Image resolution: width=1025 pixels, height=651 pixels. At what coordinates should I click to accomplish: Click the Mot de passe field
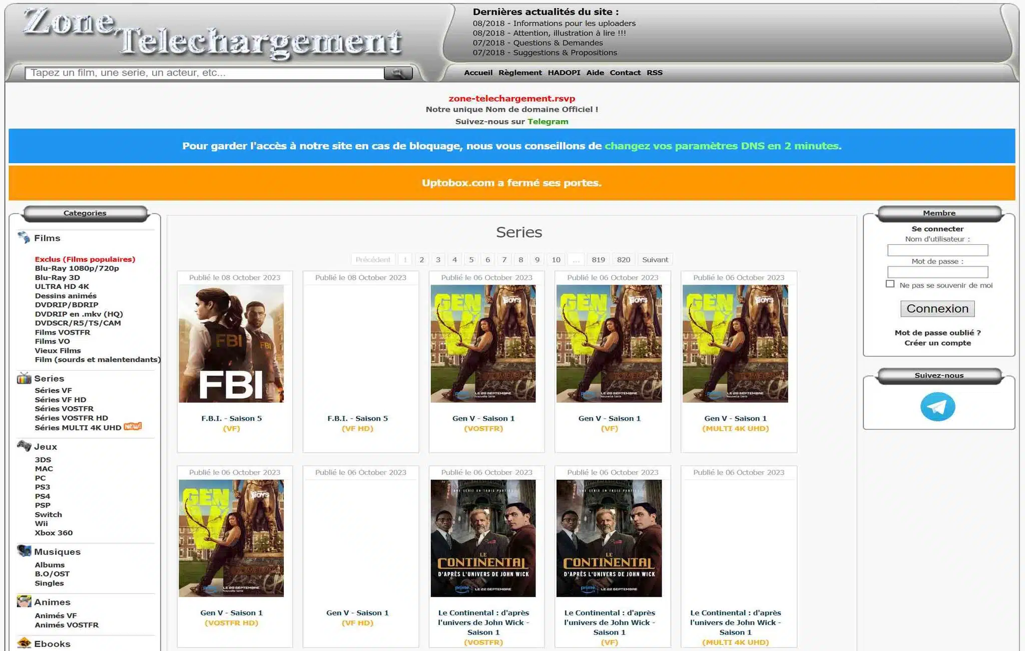(937, 272)
